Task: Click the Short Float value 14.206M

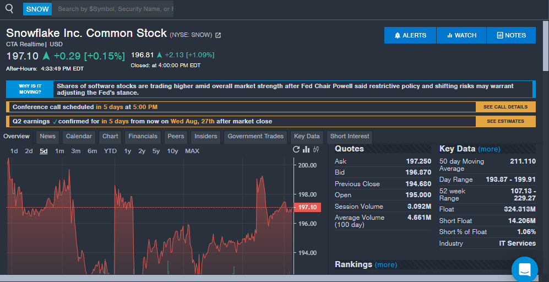Action: [x=522, y=221]
